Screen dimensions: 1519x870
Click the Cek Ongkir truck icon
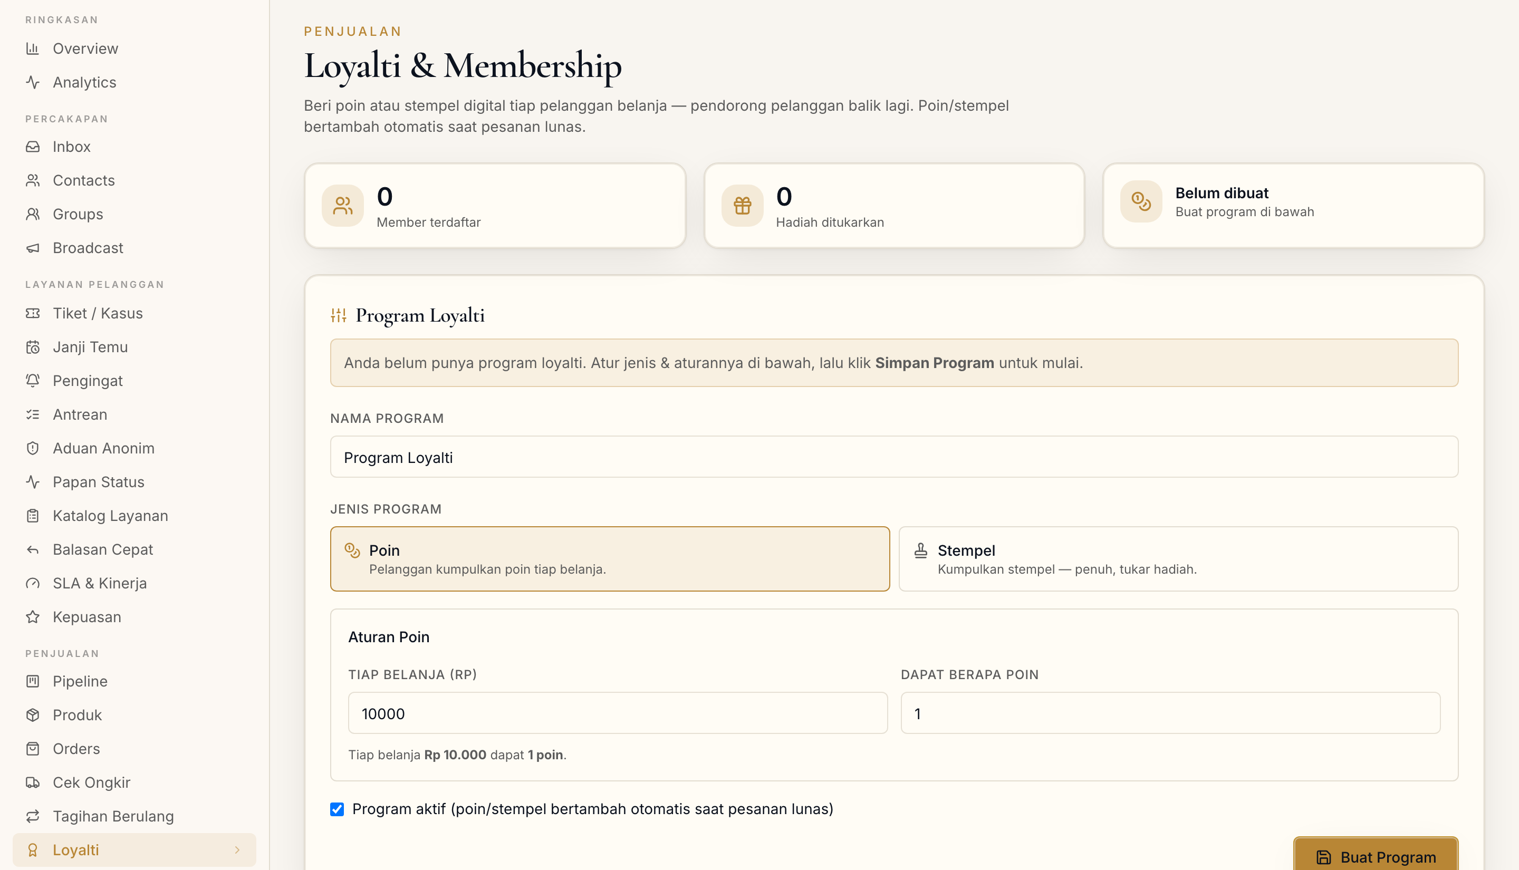point(33,783)
